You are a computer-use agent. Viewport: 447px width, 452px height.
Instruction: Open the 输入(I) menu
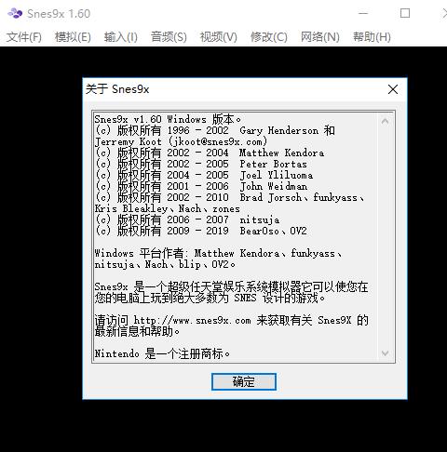coord(120,37)
